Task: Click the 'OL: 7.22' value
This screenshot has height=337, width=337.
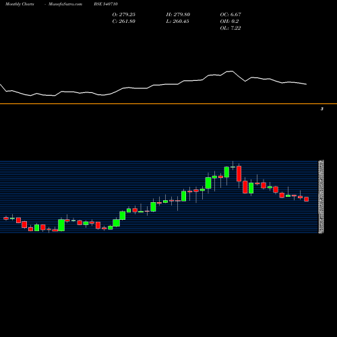Action: coord(231,28)
